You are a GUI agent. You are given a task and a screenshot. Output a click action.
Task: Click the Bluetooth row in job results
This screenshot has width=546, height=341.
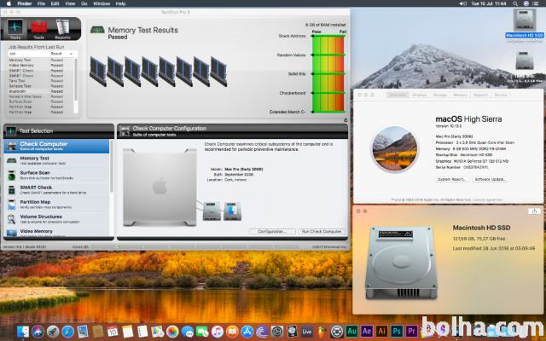click(41, 91)
